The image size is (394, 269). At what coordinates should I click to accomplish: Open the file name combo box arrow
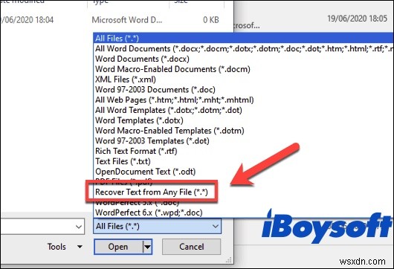click(x=79, y=227)
